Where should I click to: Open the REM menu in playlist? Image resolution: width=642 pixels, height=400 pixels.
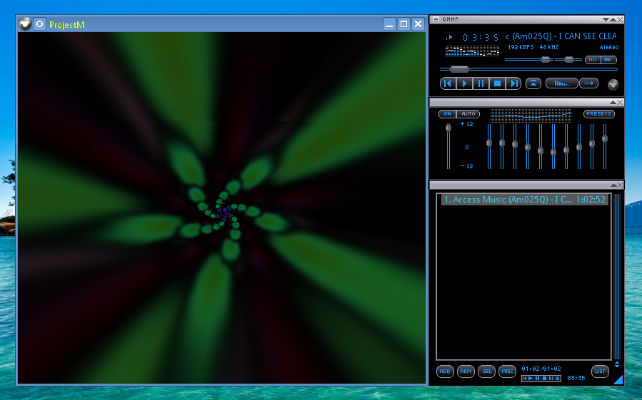pyautogui.click(x=466, y=371)
